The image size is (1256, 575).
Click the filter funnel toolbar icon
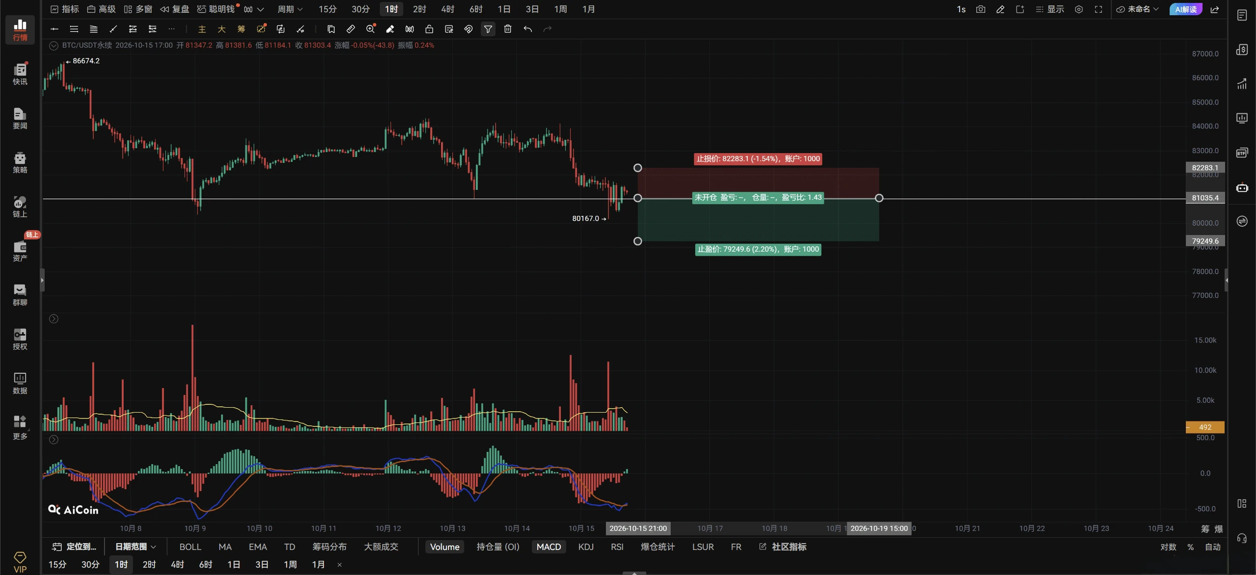point(488,29)
